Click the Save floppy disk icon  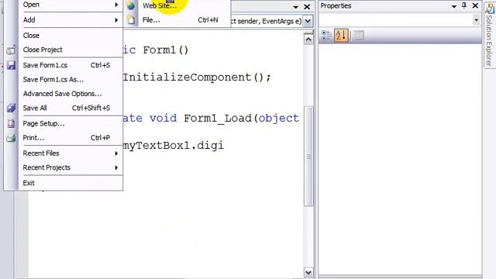[11, 65]
